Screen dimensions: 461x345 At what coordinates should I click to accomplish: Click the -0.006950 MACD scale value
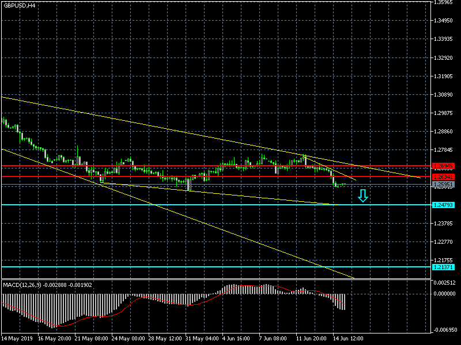tap(445, 331)
